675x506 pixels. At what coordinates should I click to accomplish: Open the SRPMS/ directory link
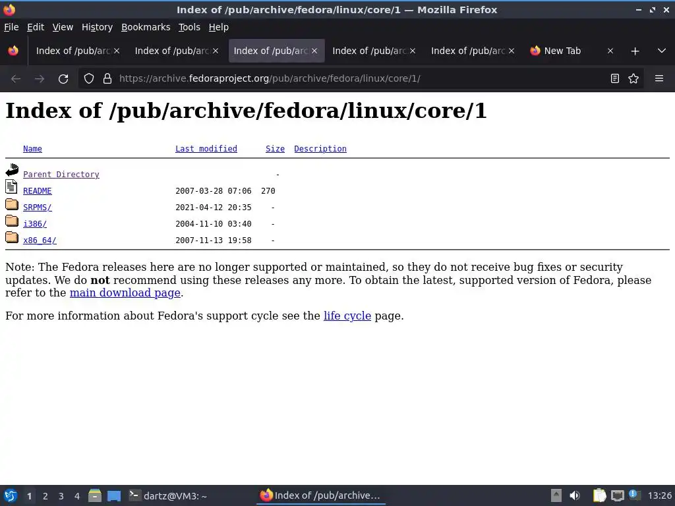[38, 208]
